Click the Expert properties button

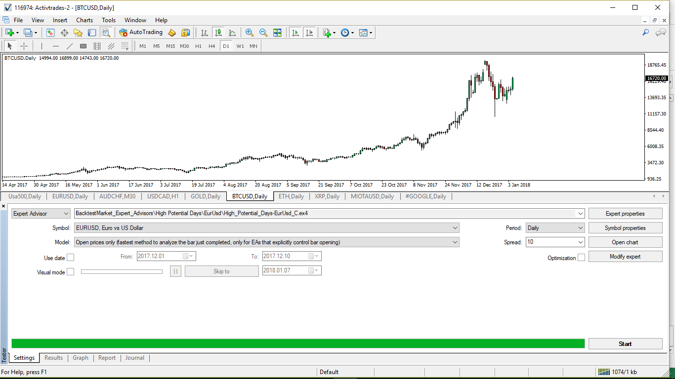625,214
